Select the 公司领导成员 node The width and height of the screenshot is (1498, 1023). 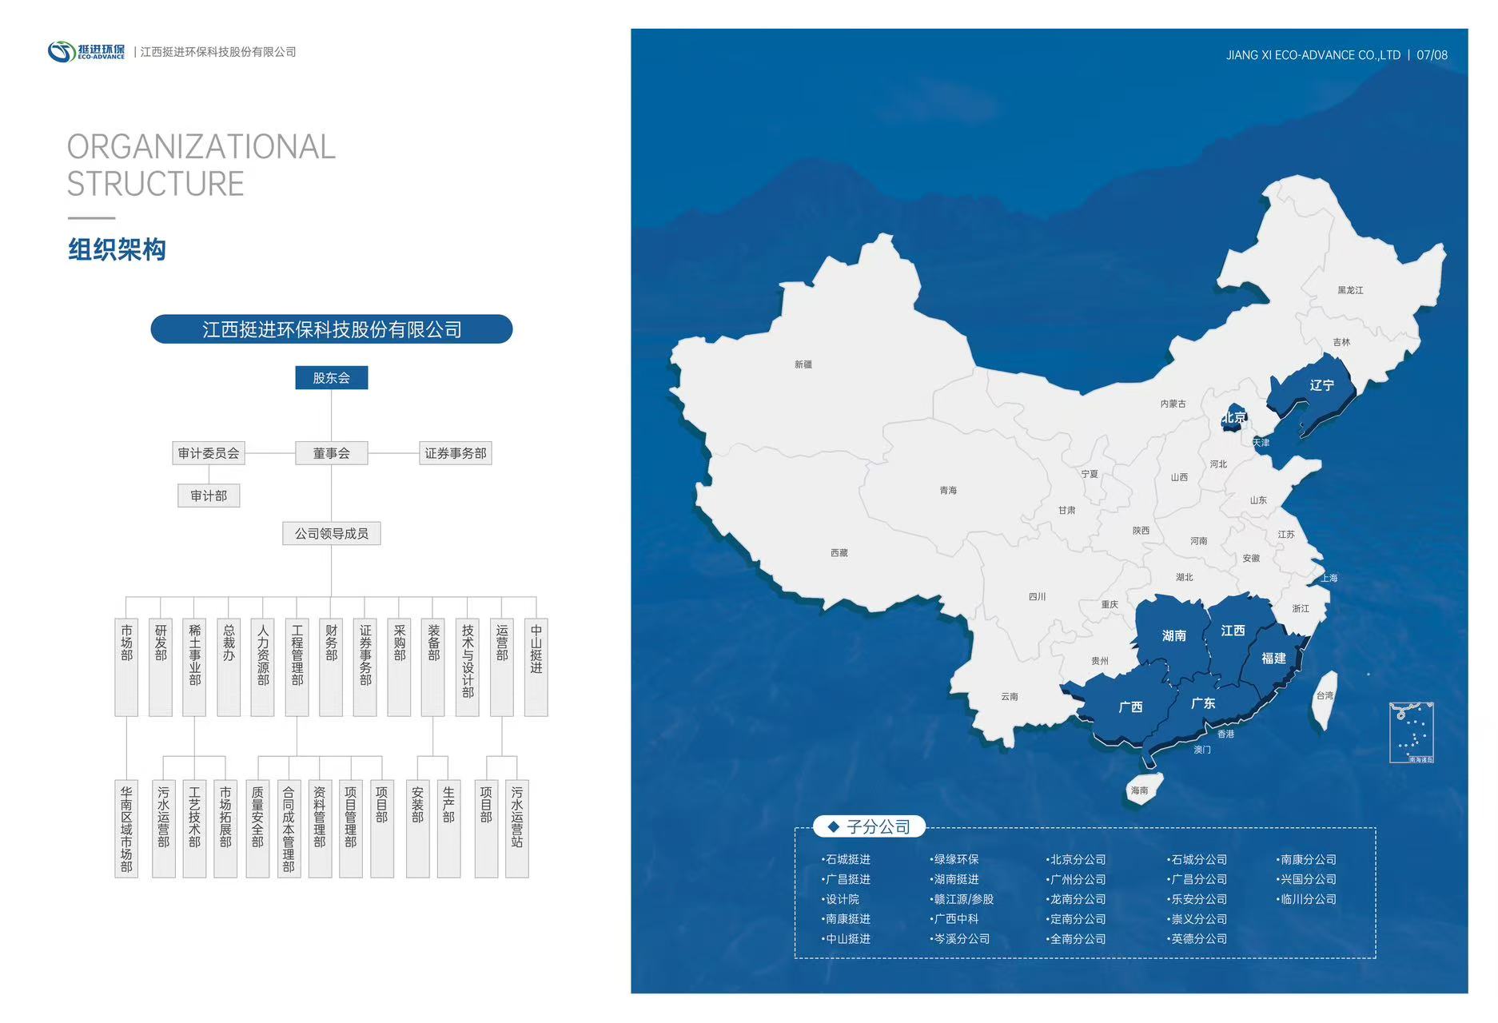pos(331,533)
